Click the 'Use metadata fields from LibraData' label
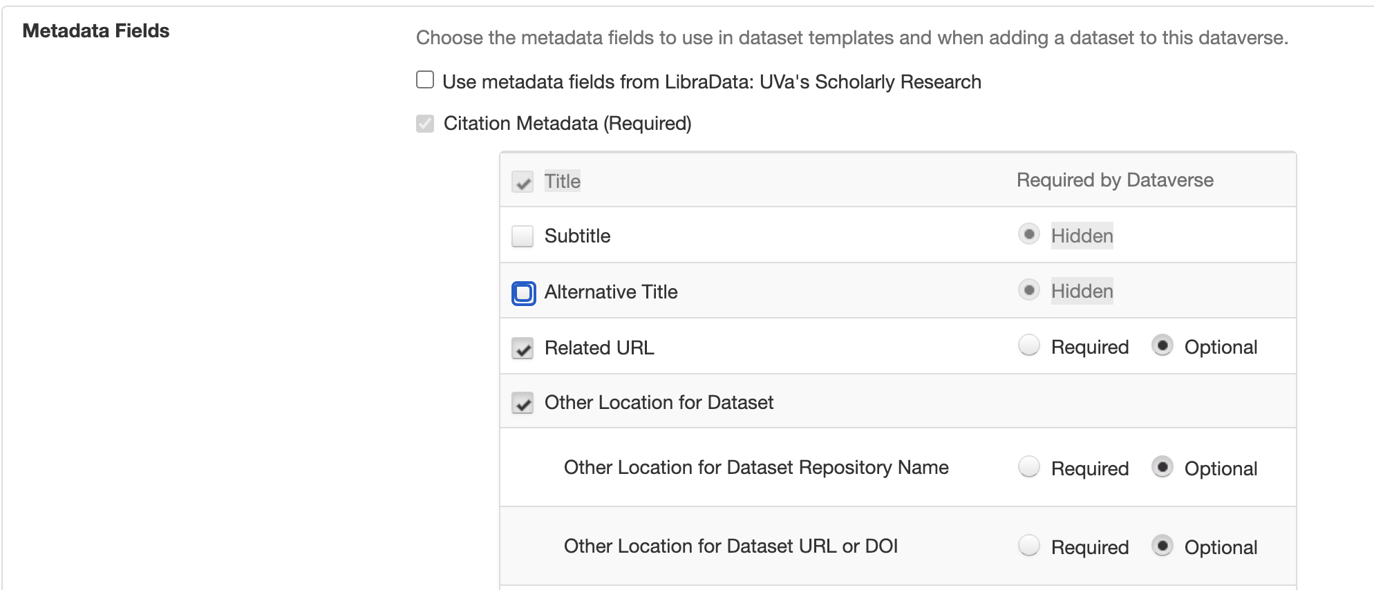Viewport: 1374px width, 590px height. [x=711, y=82]
